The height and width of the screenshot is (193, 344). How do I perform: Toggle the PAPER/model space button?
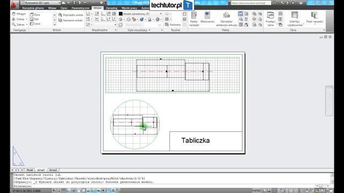pos(256,191)
